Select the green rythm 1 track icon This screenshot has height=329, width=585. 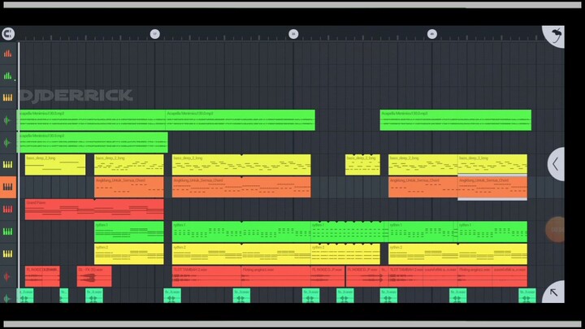click(8, 232)
